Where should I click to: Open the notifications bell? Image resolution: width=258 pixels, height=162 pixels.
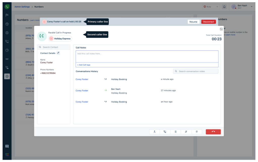[224, 7]
